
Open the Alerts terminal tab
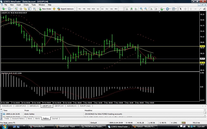(37, 118)
